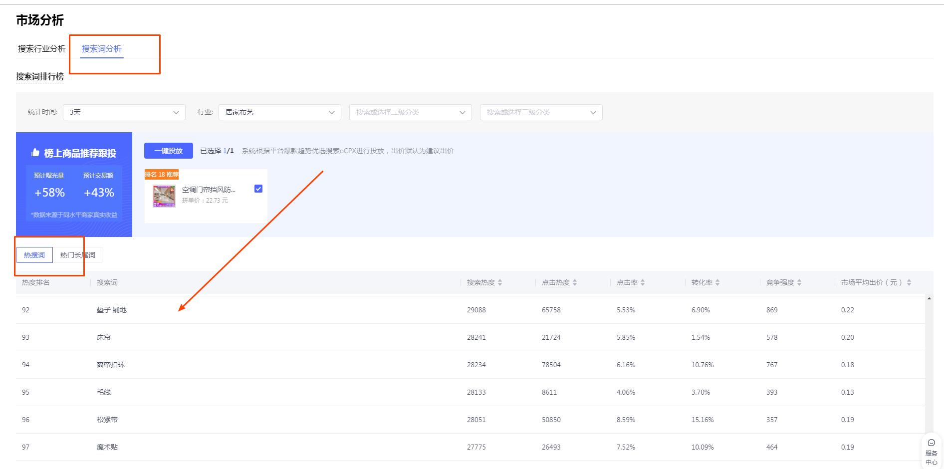The height and width of the screenshot is (469, 944).
Task: Select the 搜索词分析 tab
Action: pyautogui.click(x=102, y=49)
